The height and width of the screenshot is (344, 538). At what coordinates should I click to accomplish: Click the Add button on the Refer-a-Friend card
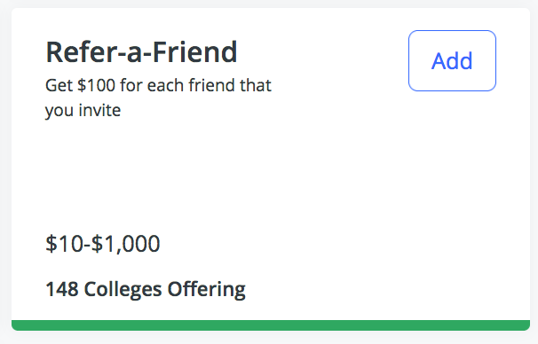tap(452, 60)
